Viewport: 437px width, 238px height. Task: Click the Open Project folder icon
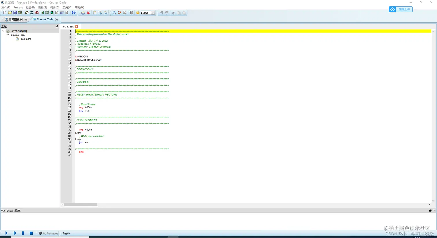point(10,13)
